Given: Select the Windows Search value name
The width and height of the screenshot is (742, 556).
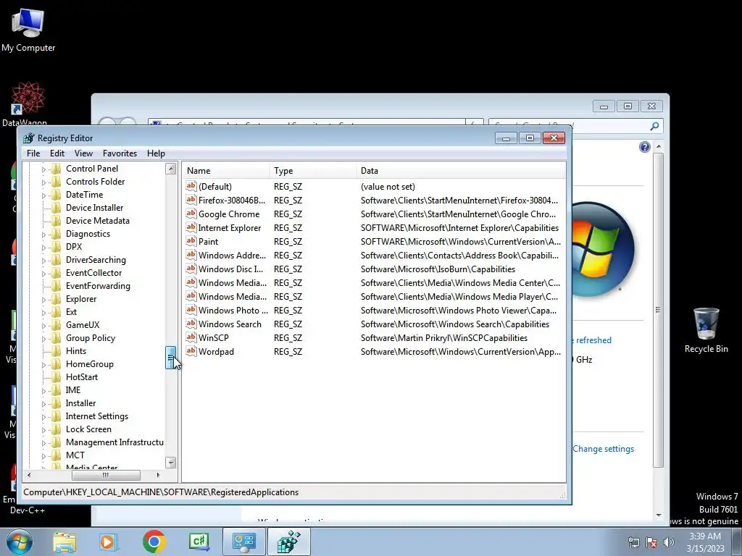Looking at the screenshot, I should click(x=230, y=324).
